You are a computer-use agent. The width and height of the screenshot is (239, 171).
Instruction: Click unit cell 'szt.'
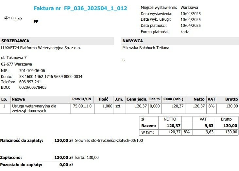(x=118, y=106)
